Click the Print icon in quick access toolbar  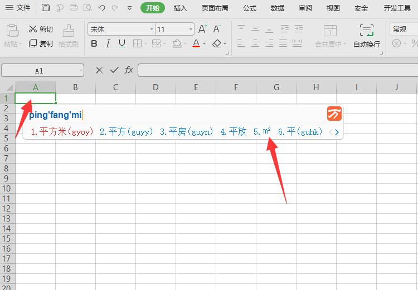(74, 8)
